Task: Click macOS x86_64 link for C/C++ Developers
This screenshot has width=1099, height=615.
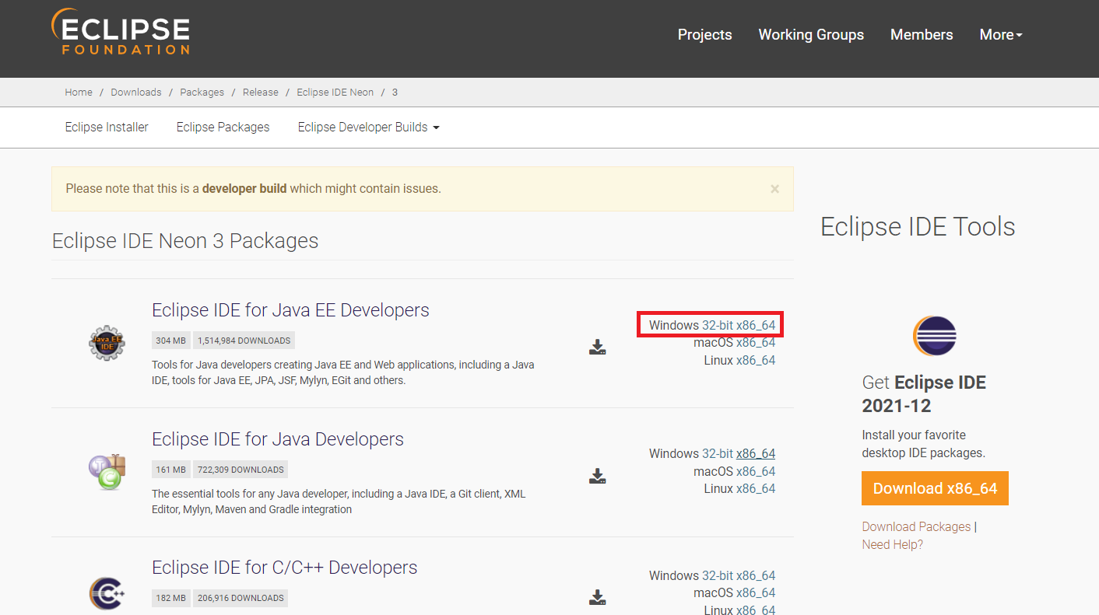Action: click(756, 592)
